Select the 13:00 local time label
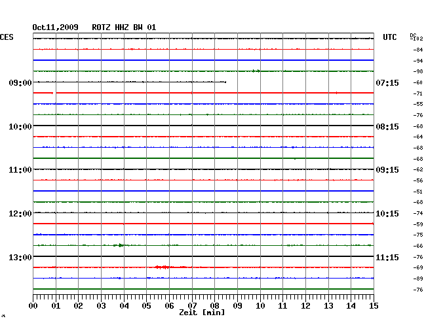The width and height of the screenshot is (426, 323). 20,257
